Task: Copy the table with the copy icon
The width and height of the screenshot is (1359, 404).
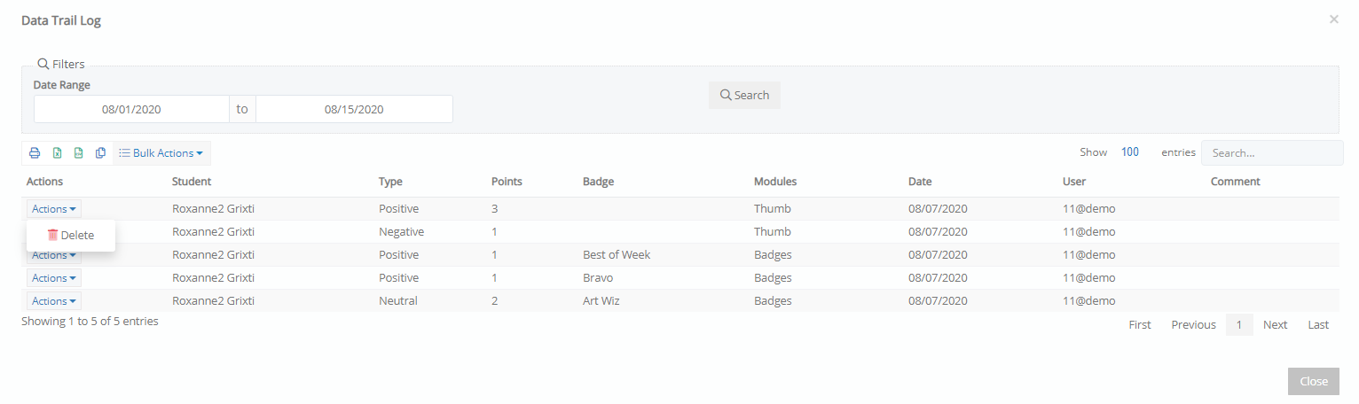Action: [100, 153]
